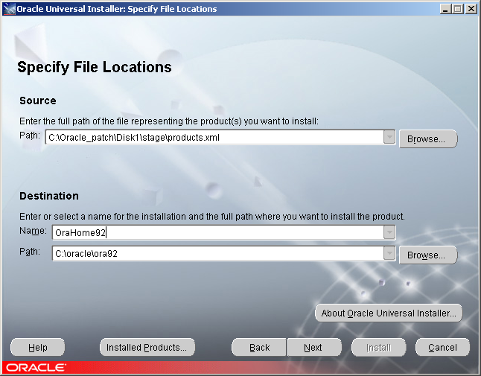Open the Destination Path dropdown arrow
This screenshot has height=376, width=481.
coord(389,253)
